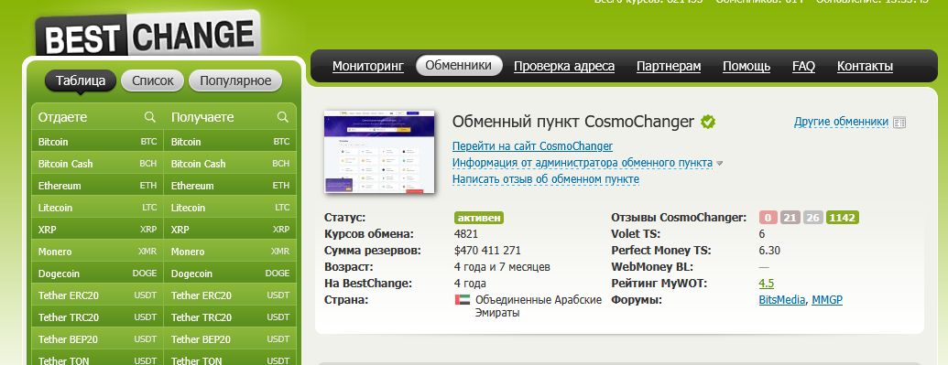Viewport: 948px width, 365px height.
Task: Click Написать отзыв об обменном пункте link
Action: [545, 179]
